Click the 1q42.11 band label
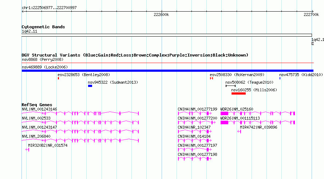The image size is (324, 179). point(29,31)
